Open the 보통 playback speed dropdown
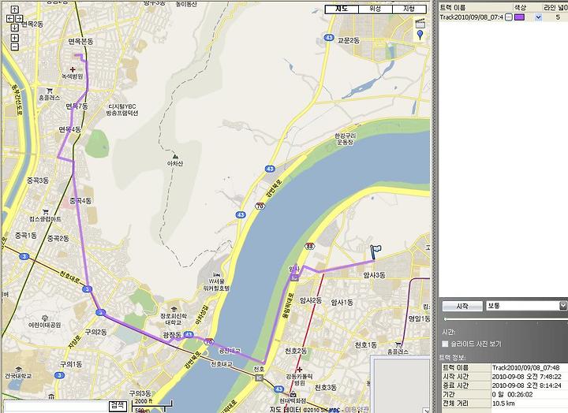This screenshot has height=413, width=568. click(x=562, y=306)
